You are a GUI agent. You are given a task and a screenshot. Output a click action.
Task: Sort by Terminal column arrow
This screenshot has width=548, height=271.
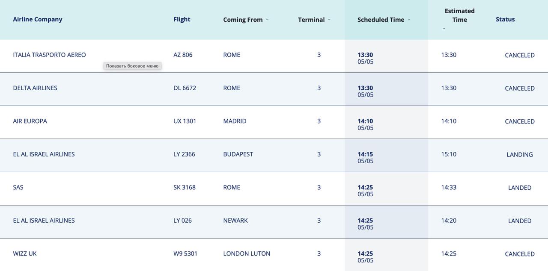click(329, 20)
